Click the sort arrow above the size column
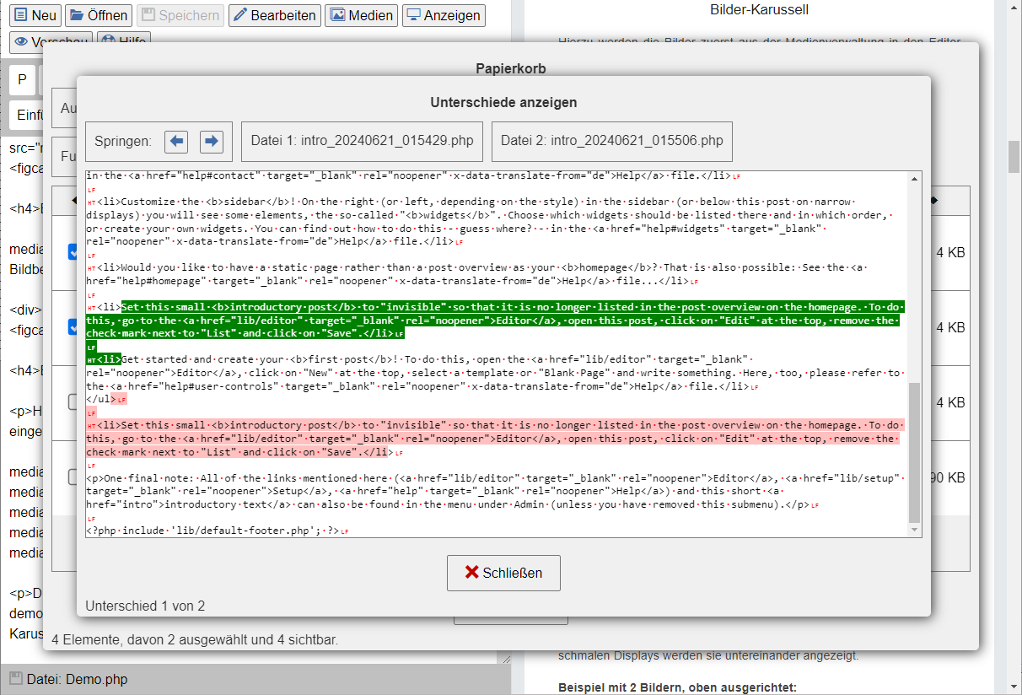The image size is (1022, 695). 933,200
